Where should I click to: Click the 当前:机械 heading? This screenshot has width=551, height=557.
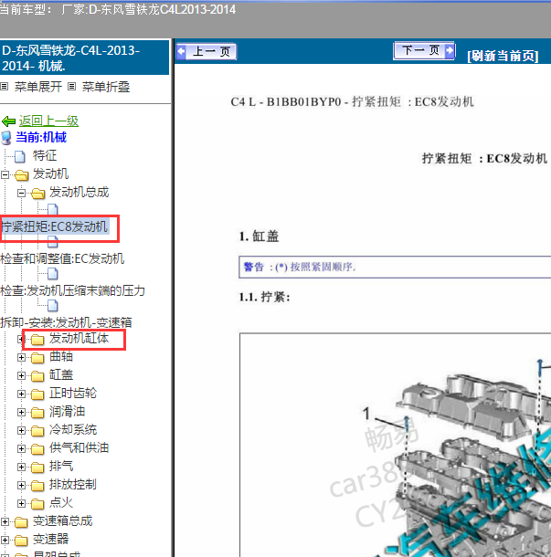41,138
